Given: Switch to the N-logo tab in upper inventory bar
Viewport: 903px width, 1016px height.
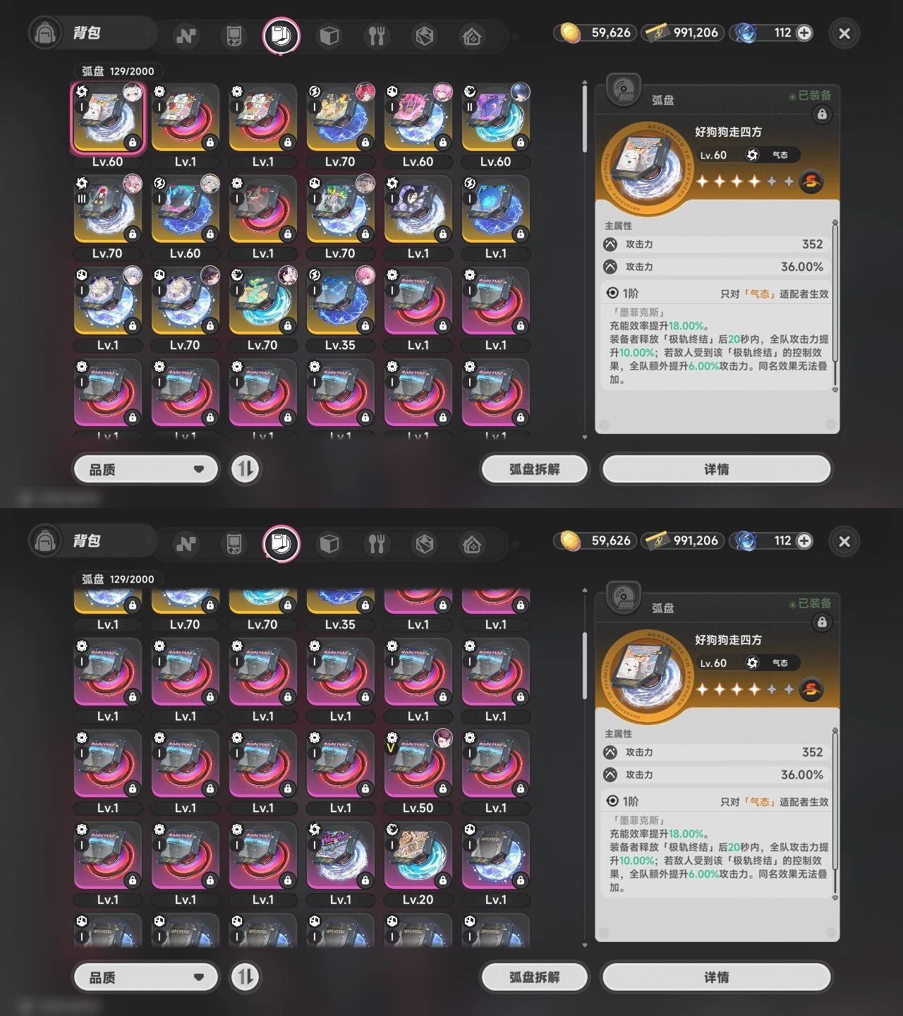Looking at the screenshot, I should pos(186,36).
